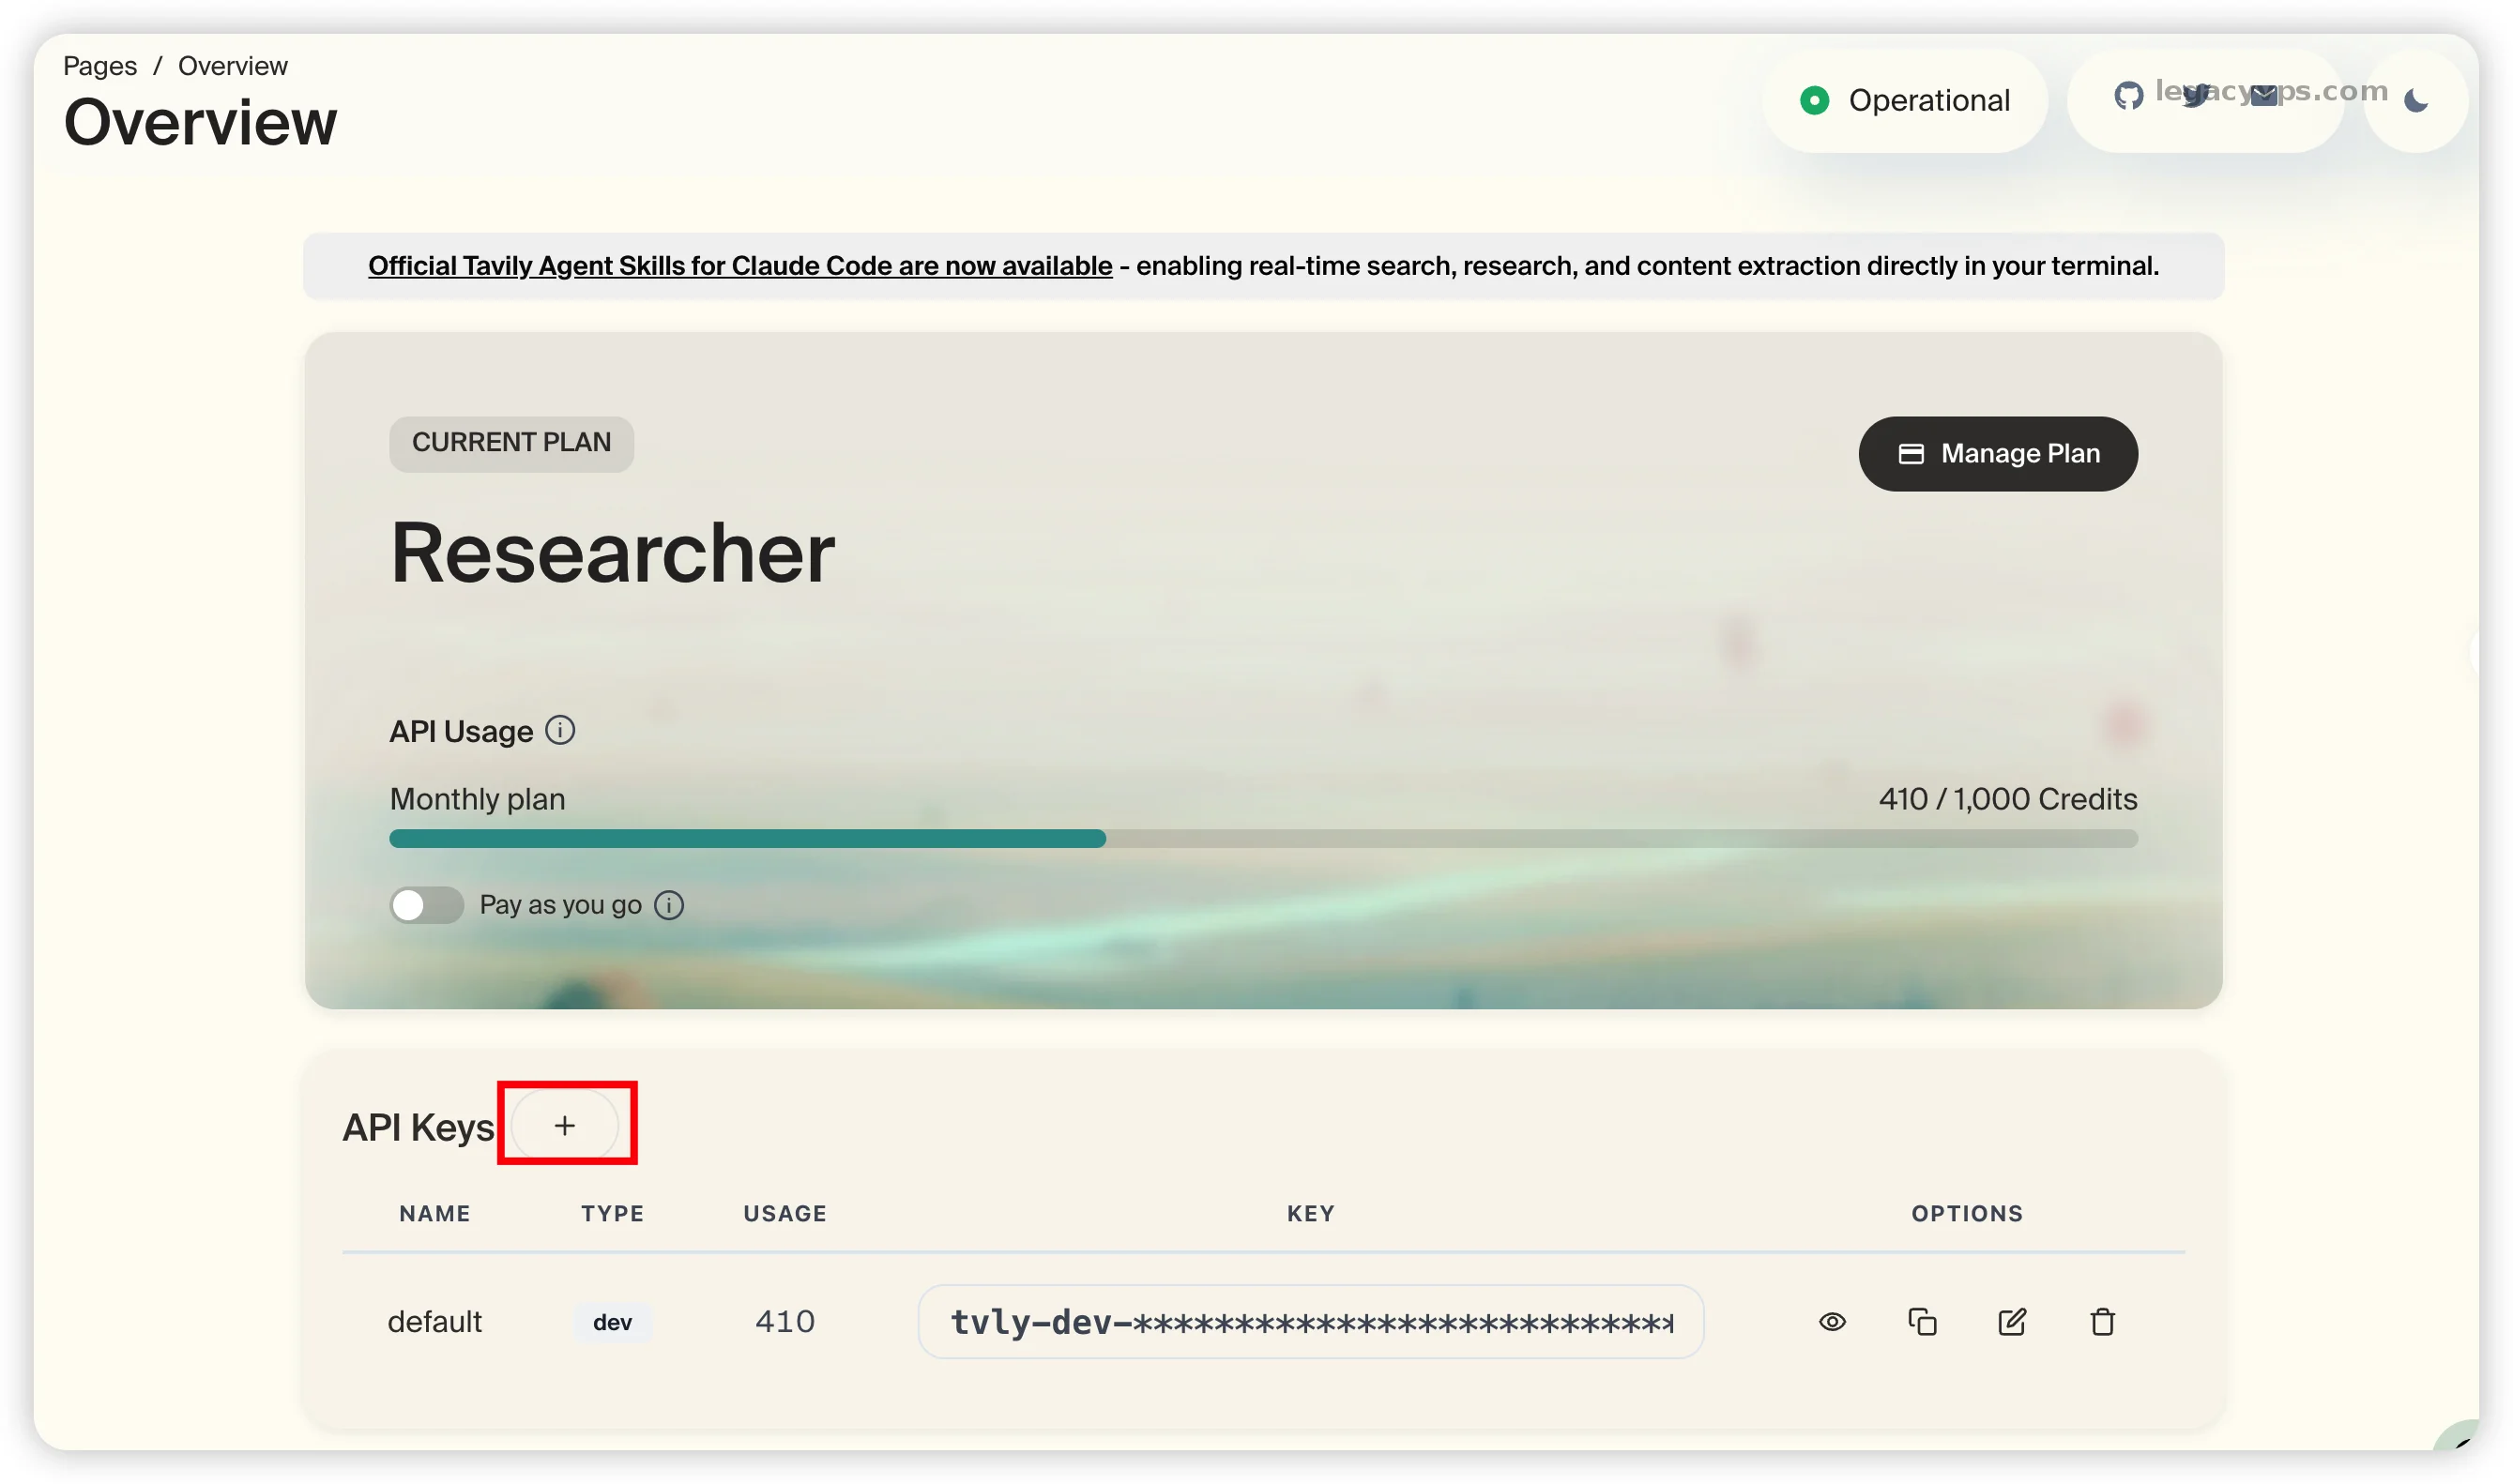Viewport: 2513px width, 1484px height.
Task: Open the Twitter bird icon link
Action: [2196, 96]
